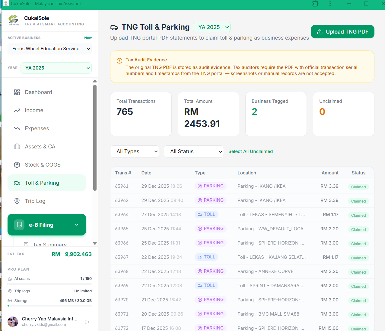
Task: Click Claimed status for transaction 63967
Action: click(x=358, y=258)
